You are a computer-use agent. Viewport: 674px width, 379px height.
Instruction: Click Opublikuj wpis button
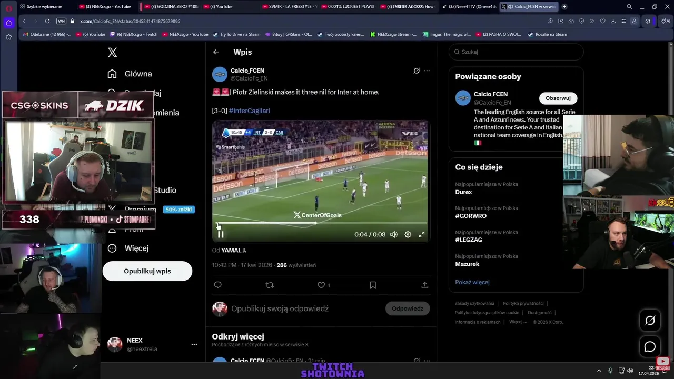(x=147, y=271)
